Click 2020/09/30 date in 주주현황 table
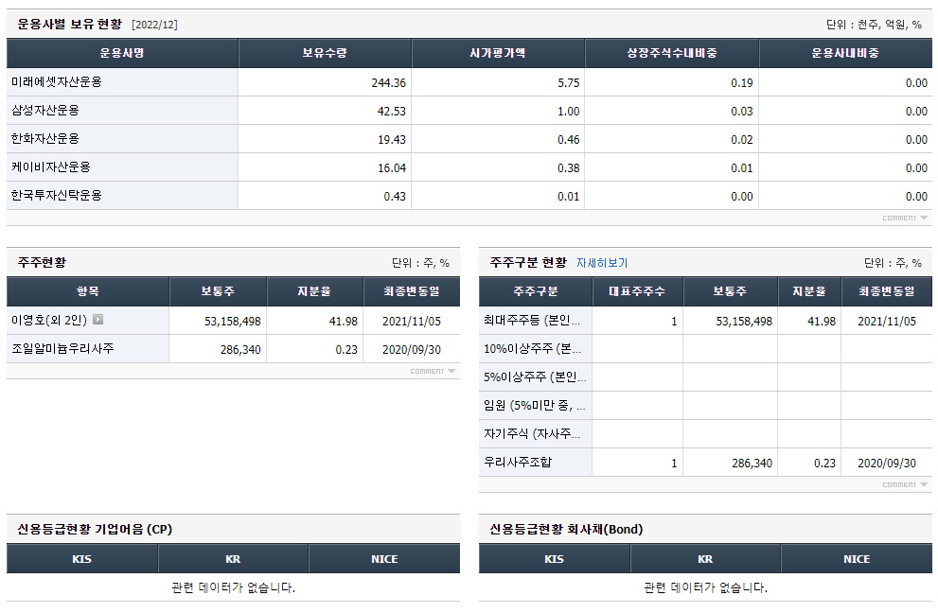938x613 pixels. (412, 350)
